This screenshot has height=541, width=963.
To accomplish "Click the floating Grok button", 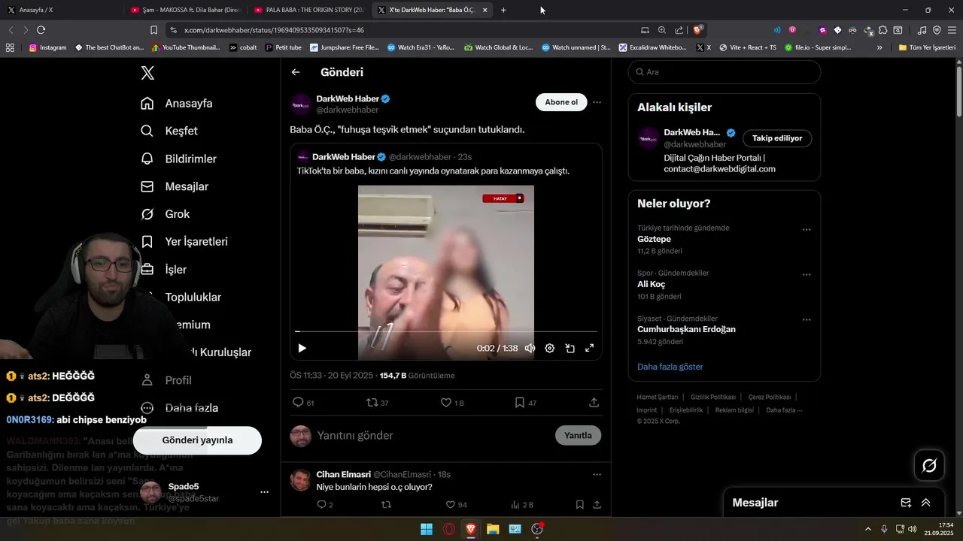I will point(929,466).
